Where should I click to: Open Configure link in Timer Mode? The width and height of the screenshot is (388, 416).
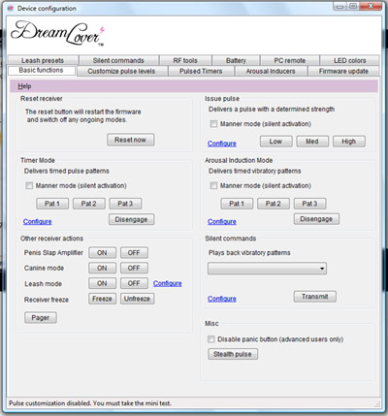(x=38, y=221)
